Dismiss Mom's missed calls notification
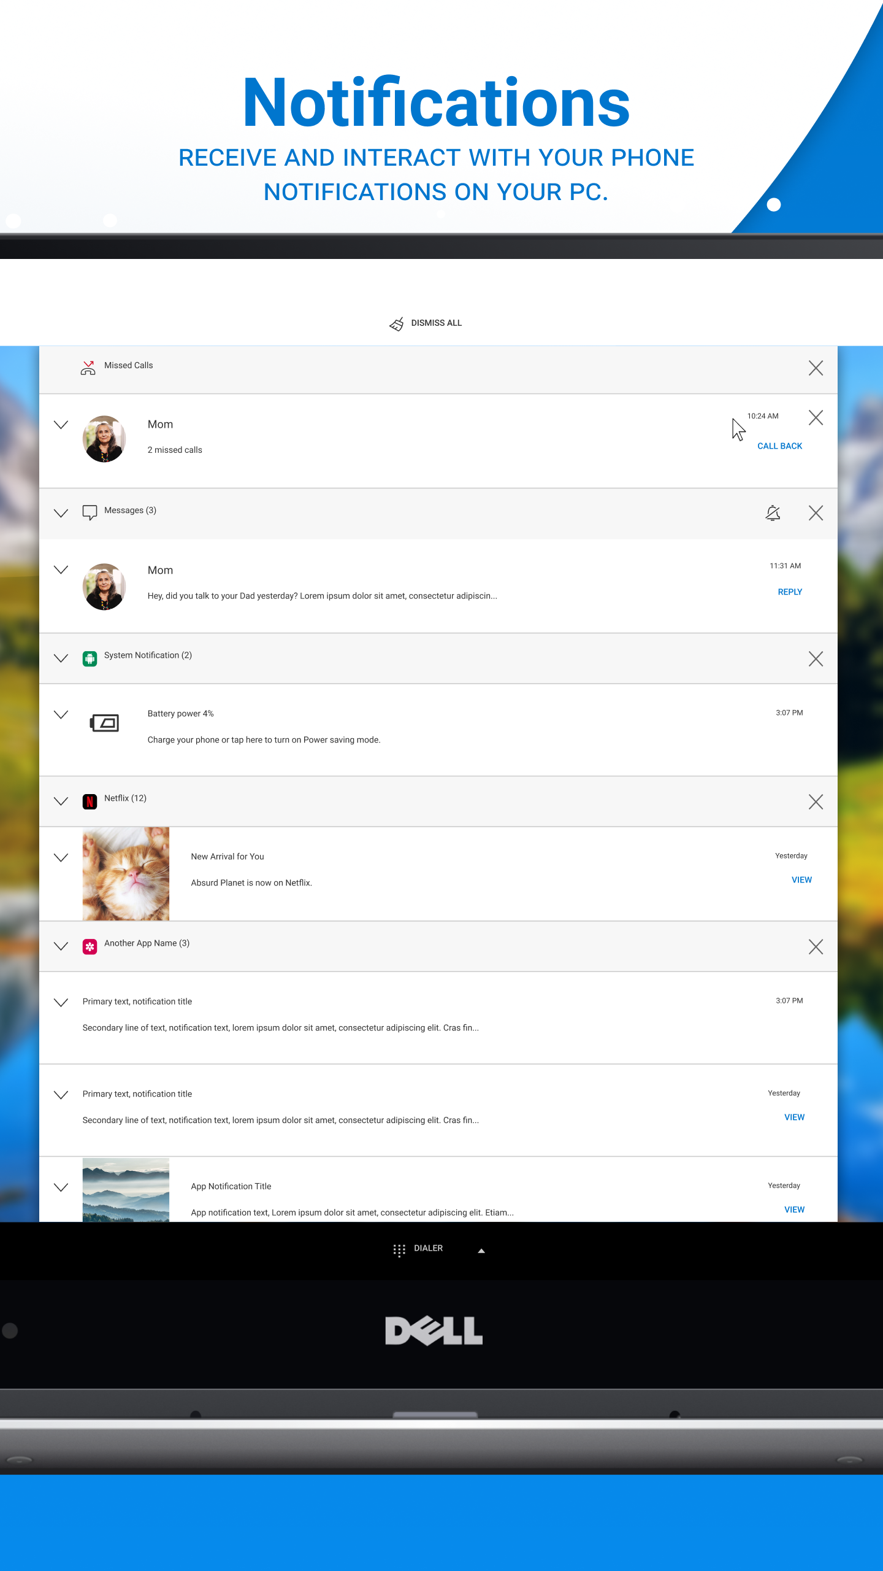Viewport: 883px width, 1571px height. click(x=816, y=417)
